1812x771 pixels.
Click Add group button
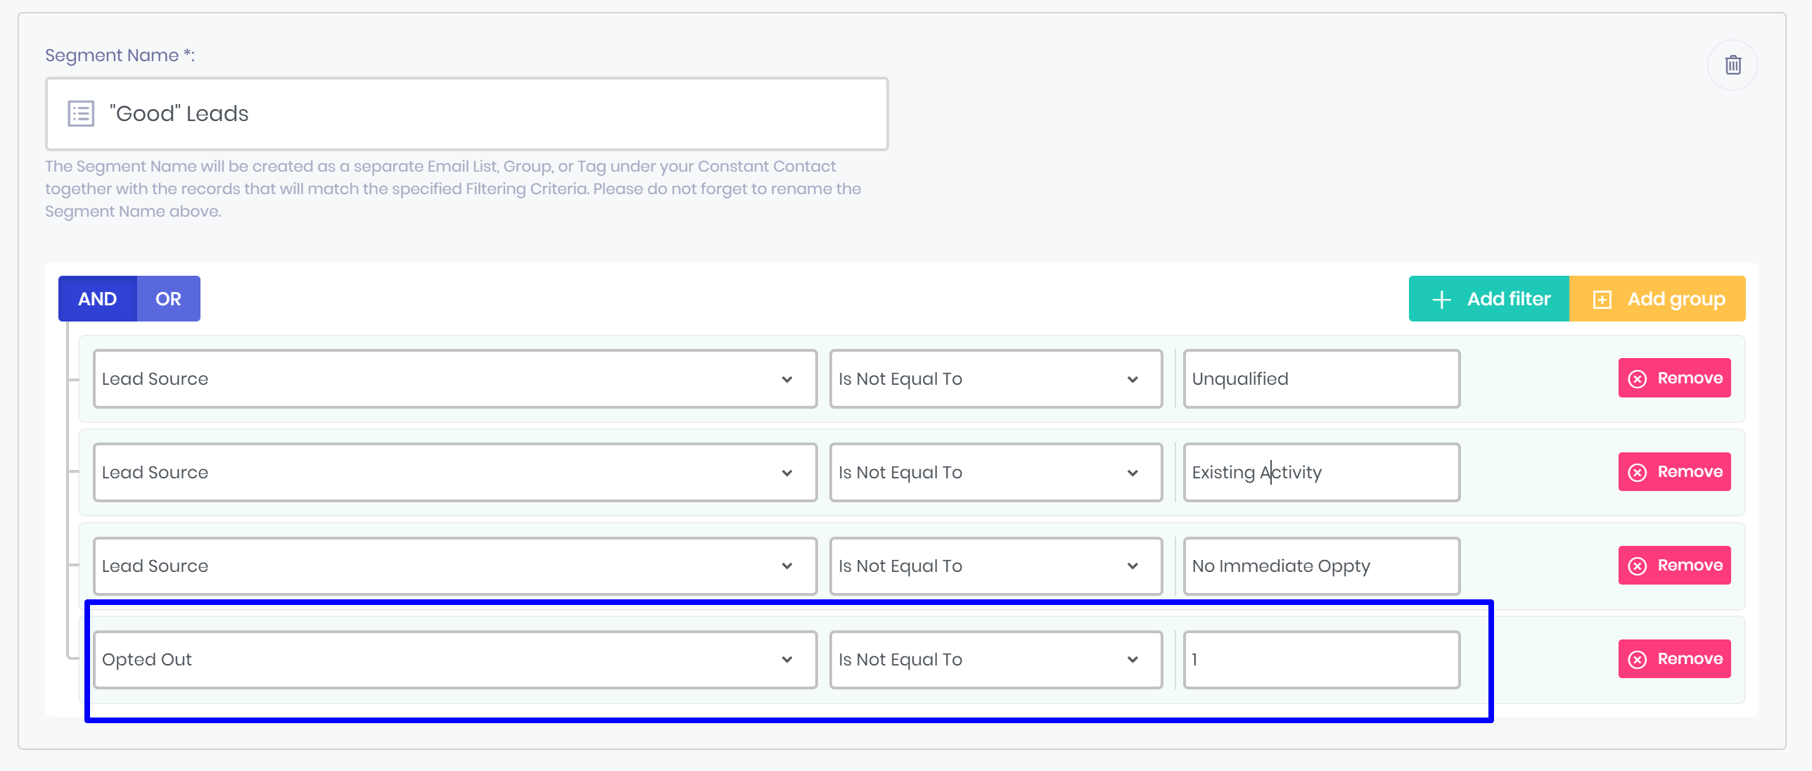[1658, 299]
